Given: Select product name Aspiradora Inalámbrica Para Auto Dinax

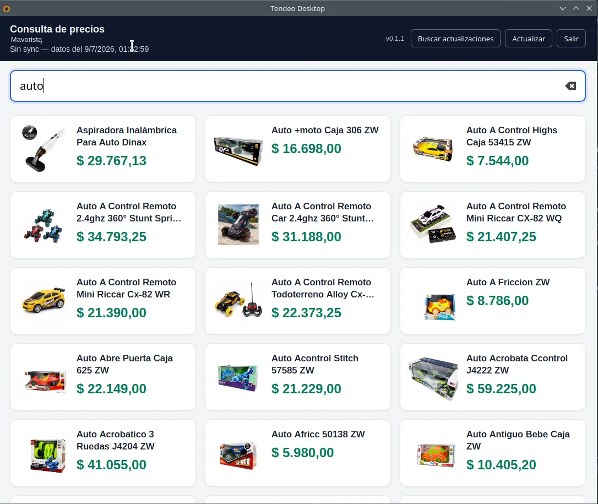Looking at the screenshot, I should coord(127,136).
